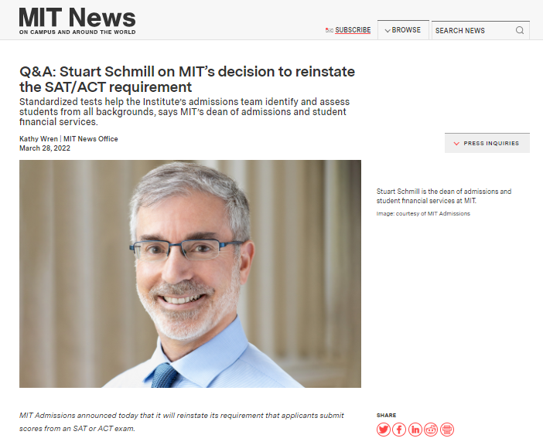This screenshot has width=543, height=445.
Task: Click the print icon
Action: click(447, 430)
